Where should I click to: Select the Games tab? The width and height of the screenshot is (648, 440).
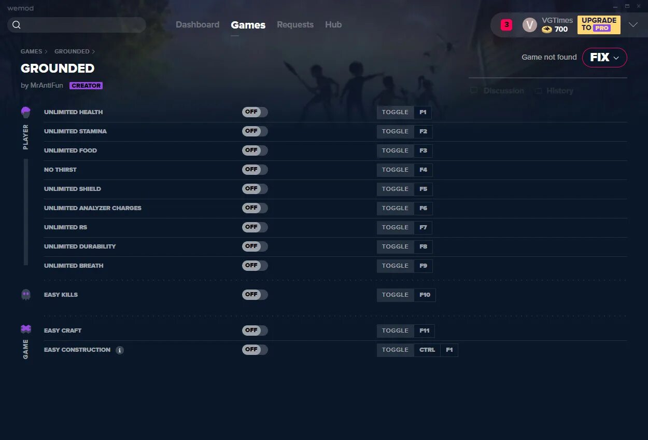248,25
